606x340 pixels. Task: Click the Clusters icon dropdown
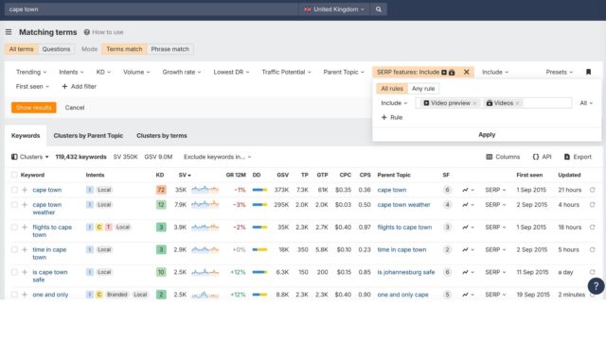29,157
